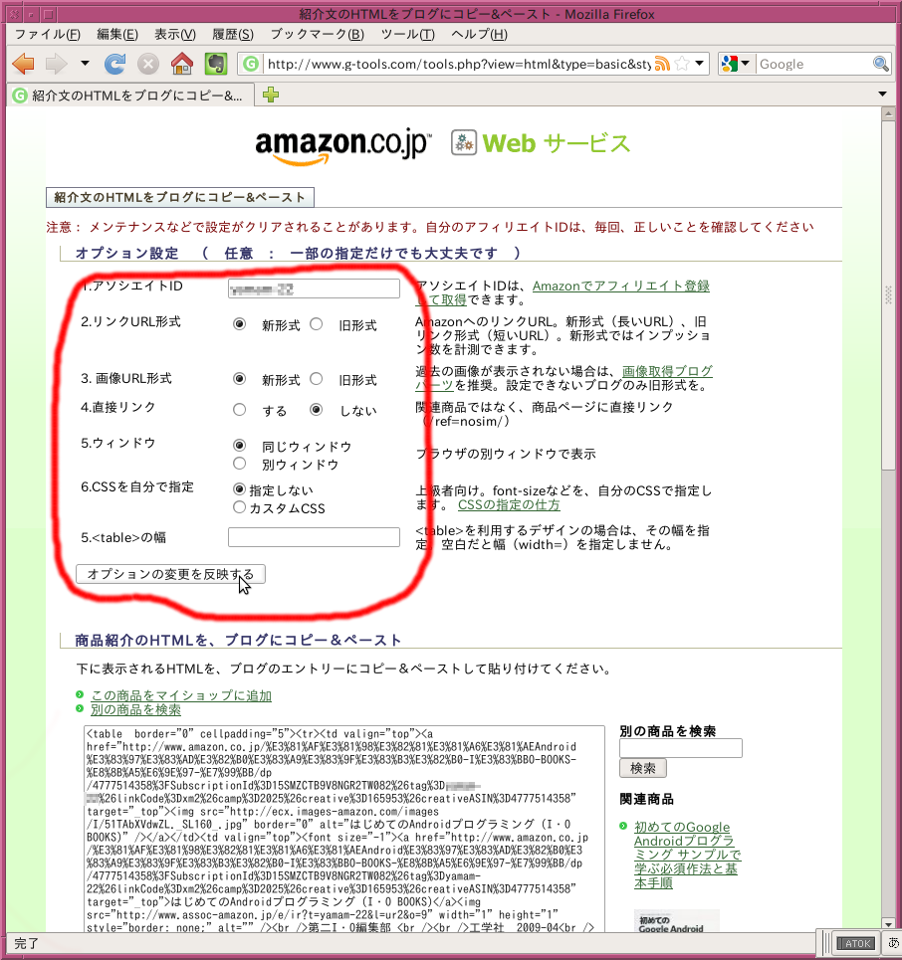The height and width of the screenshot is (960, 902).
Task: Open the CSSの指定の仕方 link
Action: pos(509,504)
